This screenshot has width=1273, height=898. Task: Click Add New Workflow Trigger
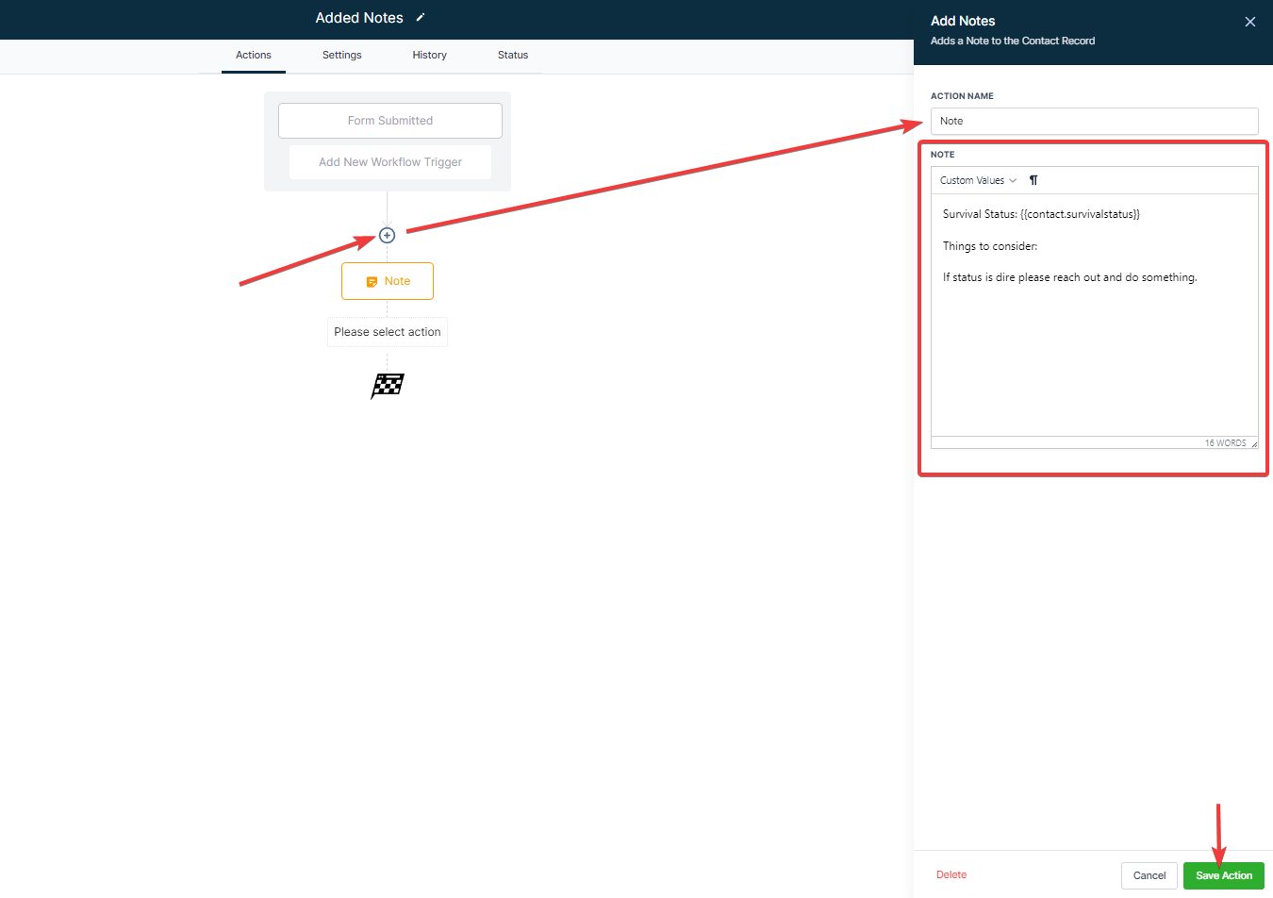pyautogui.click(x=389, y=161)
